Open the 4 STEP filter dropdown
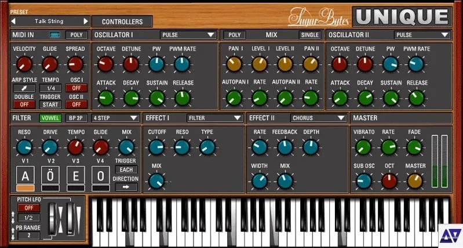This screenshot has height=248, width=463. [x=115, y=118]
